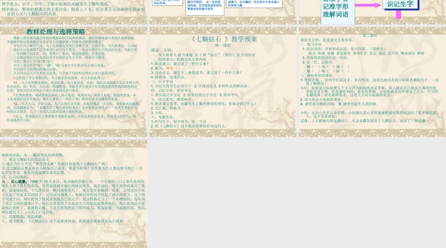This screenshot has height=248, width=446.
Task: Click the 三、认字学词 heading line
Action: click(x=162, y=81)
